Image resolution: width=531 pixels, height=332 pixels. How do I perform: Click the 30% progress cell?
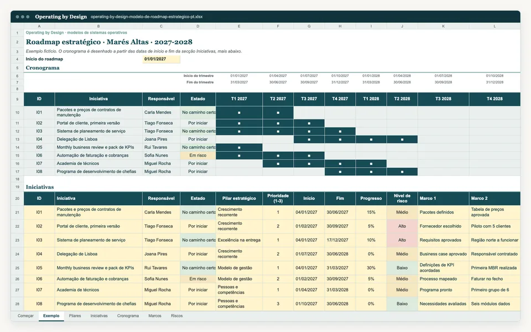click(371, 268)
